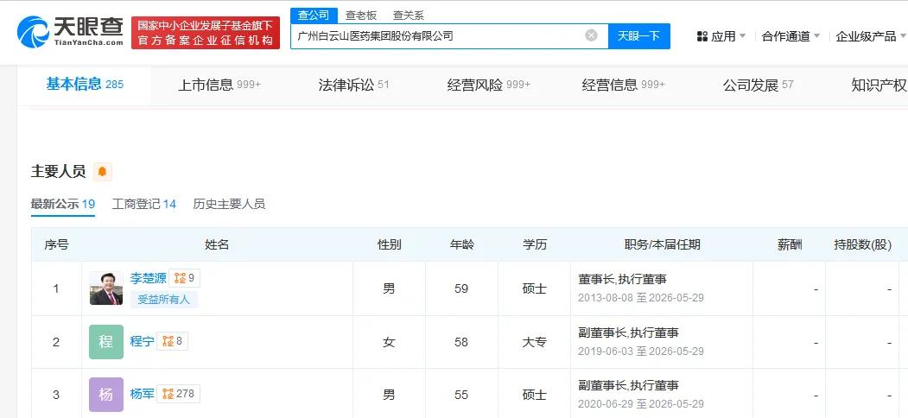Clear the search box with the X icon

pos(591,36)
